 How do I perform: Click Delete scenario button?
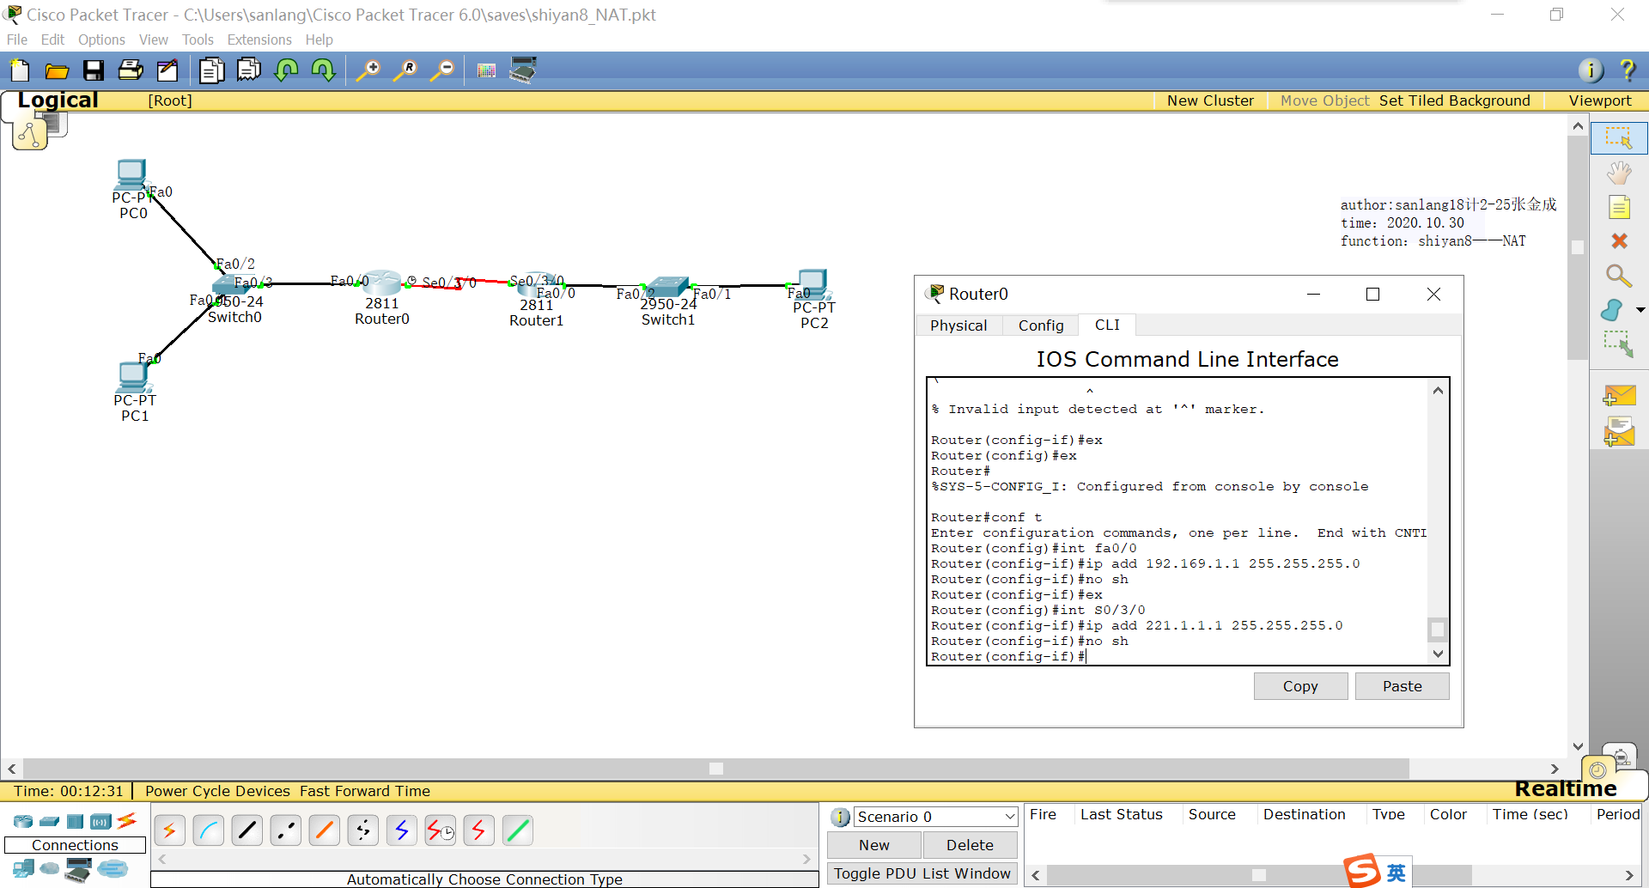970,845
